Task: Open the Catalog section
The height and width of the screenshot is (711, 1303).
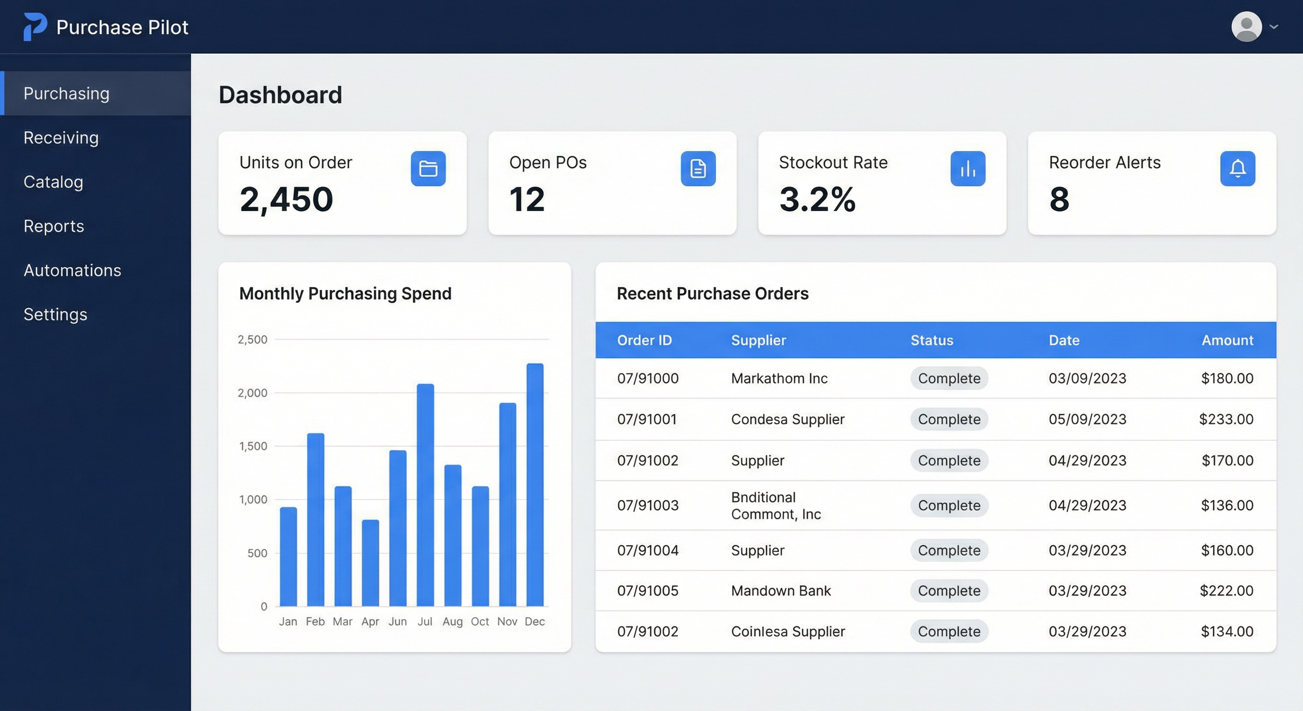Action: click(53, 181)
